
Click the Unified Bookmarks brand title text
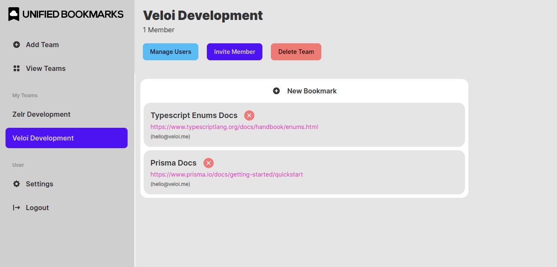pos(73,14)
